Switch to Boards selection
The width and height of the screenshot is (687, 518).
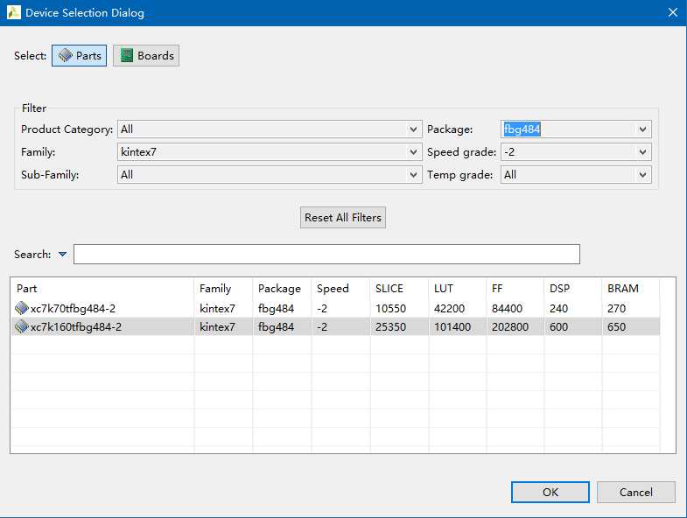coord(146,56)
